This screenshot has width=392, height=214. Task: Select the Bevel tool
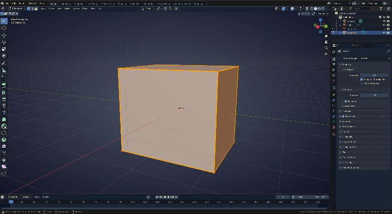tap(4, 99)
